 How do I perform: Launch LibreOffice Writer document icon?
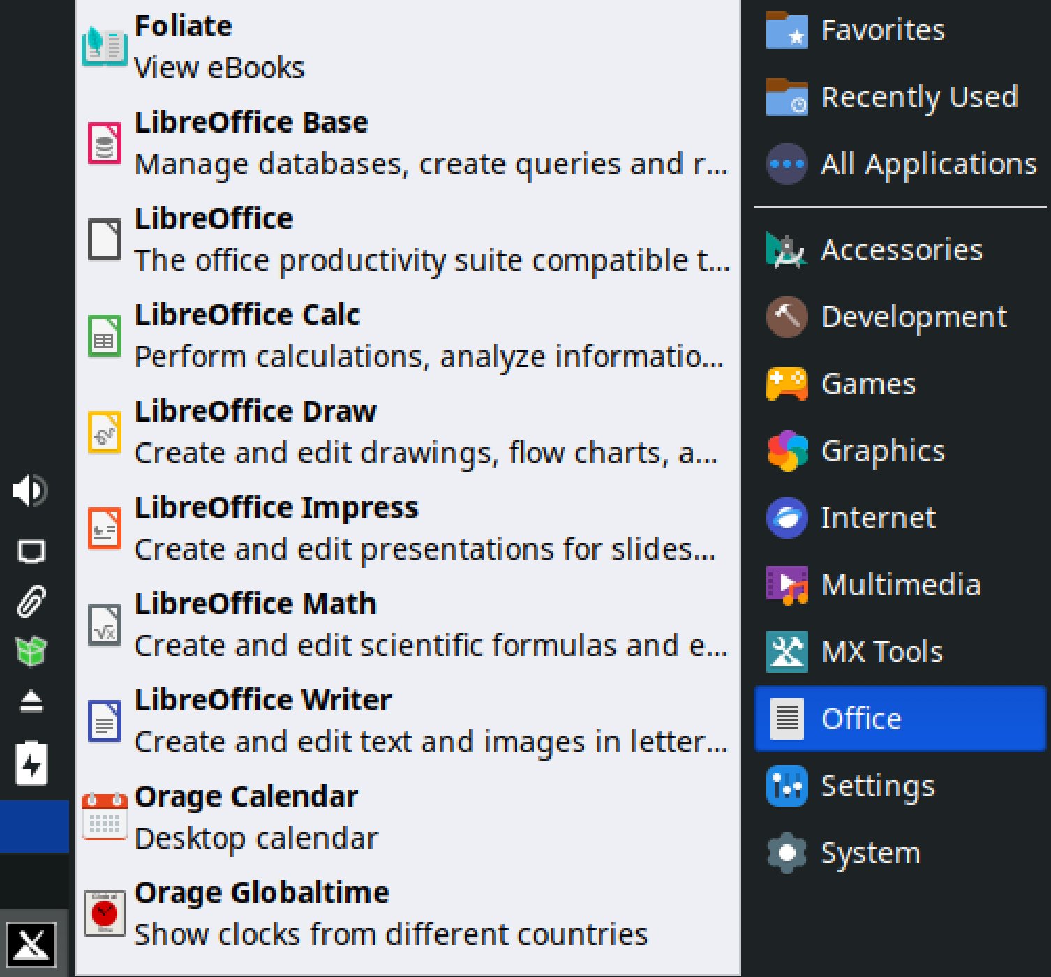(x=105, y=721)
